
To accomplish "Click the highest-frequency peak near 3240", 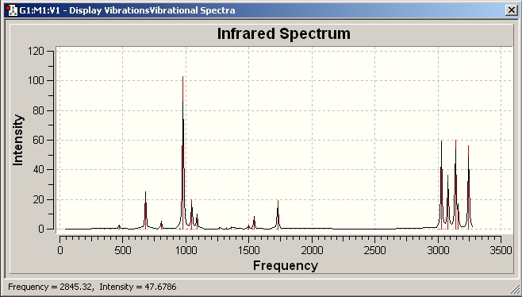I will click(468, 187).
